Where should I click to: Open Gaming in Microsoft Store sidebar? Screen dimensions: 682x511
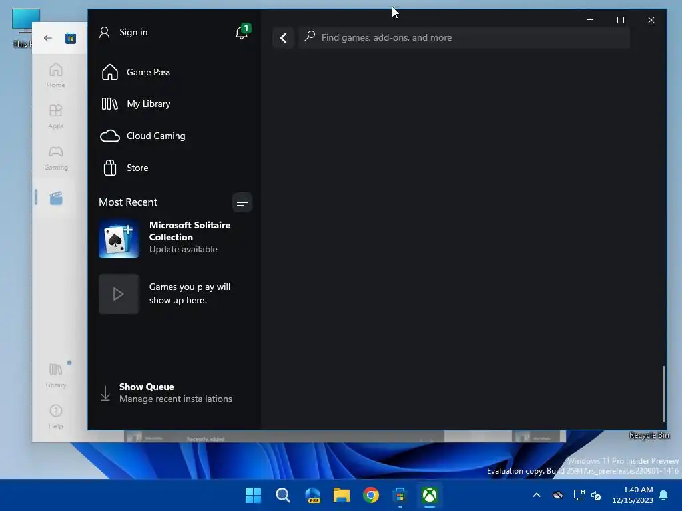pos(56,158)
